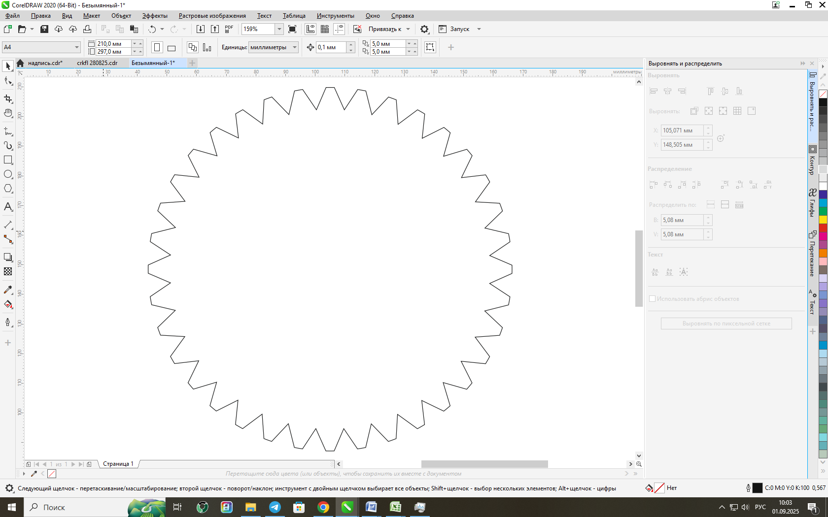Open the units dropdown set to миллиметры
This screenshot has width=828, height=517.
(x=295, y=47)
